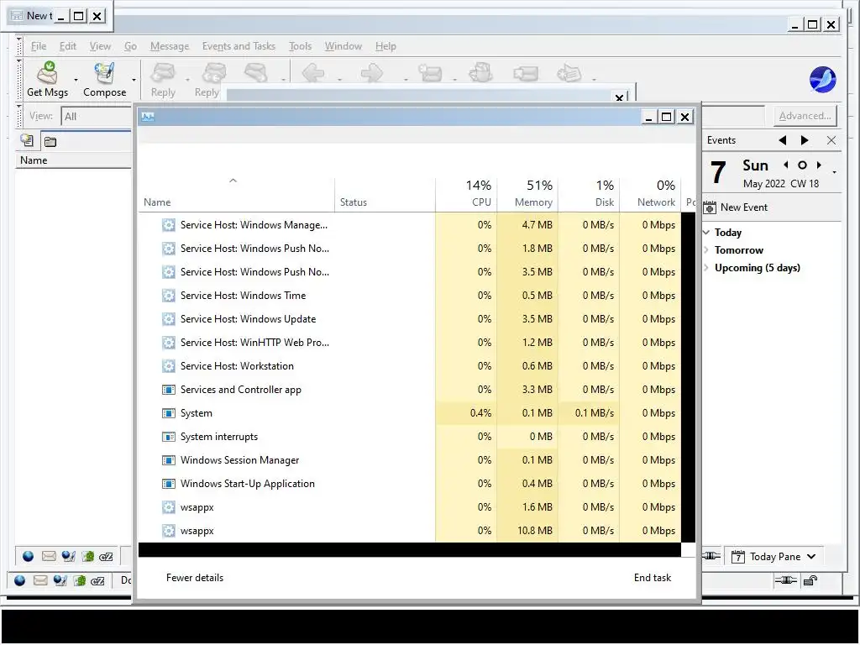This screenshot has width=860, height=645.
Task: Toggle the search bar gripper beside View
Action: click(19, 115)
